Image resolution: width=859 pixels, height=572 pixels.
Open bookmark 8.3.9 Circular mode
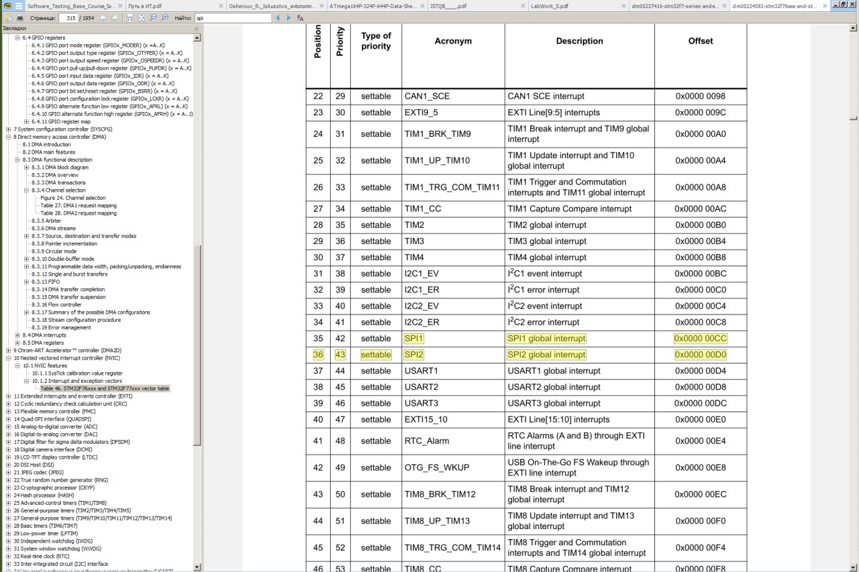(x=54, y=251)
